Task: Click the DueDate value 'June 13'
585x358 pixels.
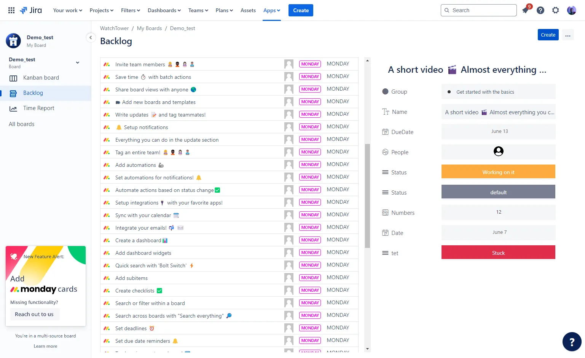Action: click(x=499, y=131)
